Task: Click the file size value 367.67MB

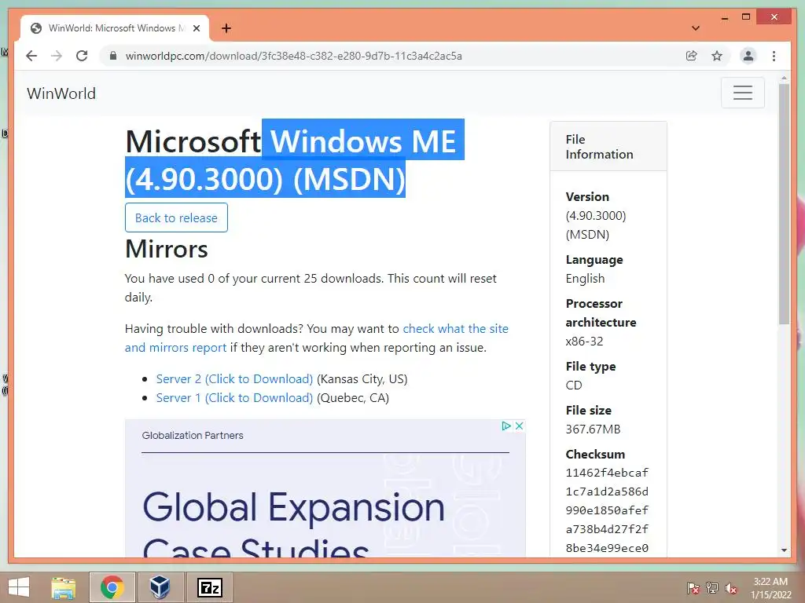Action: pyautogui.click(x=593, y=429)
